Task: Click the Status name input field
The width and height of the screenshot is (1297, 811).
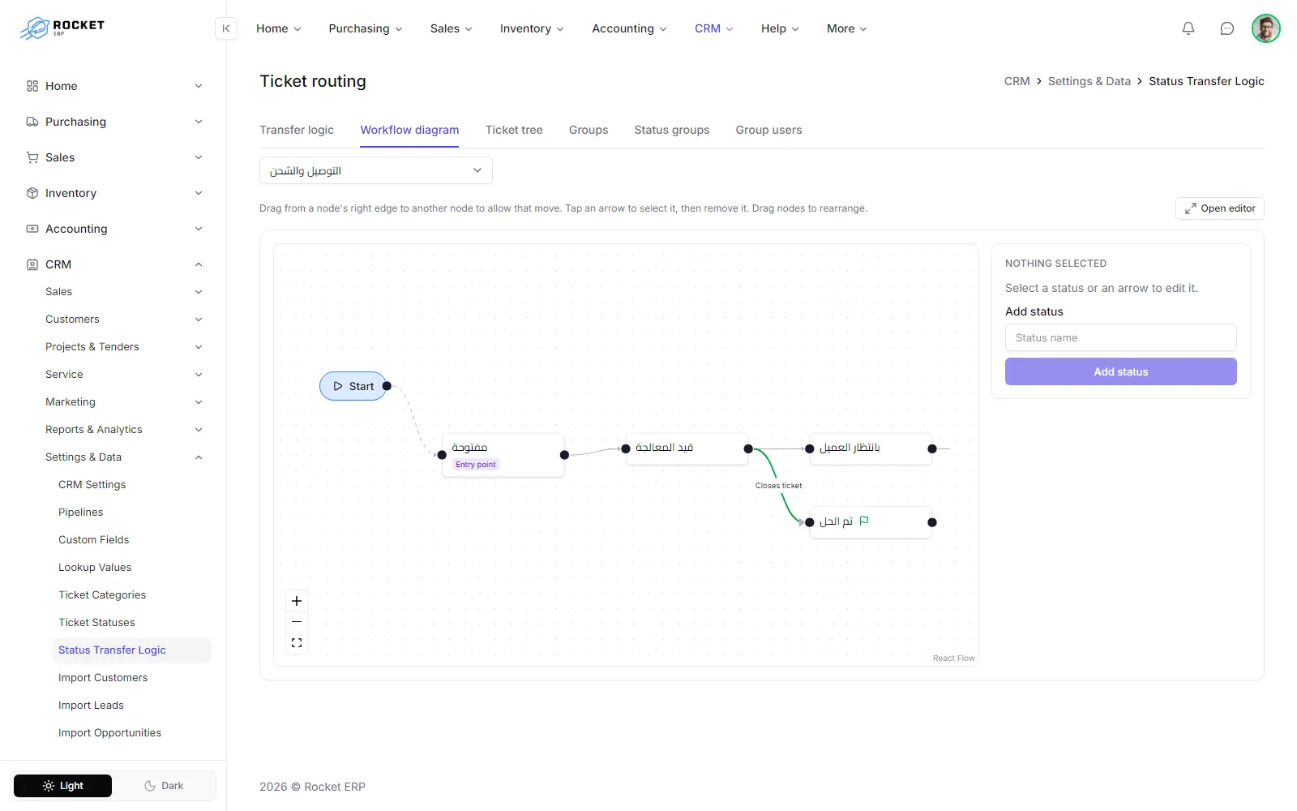Action: click(x=1121, y=337)
